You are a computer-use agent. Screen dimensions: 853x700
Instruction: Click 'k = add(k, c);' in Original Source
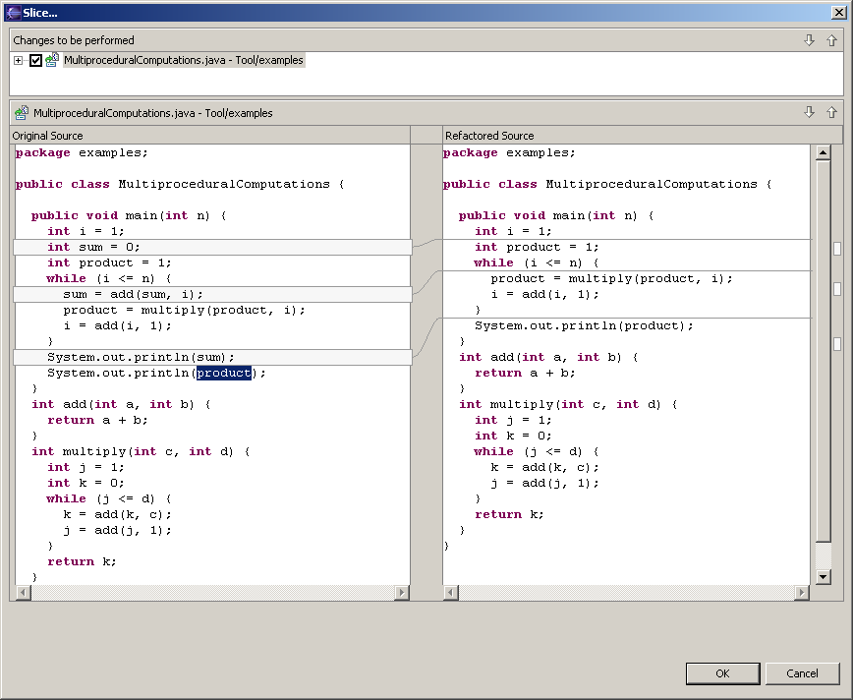pyautogui.click(x=118, y=514)
